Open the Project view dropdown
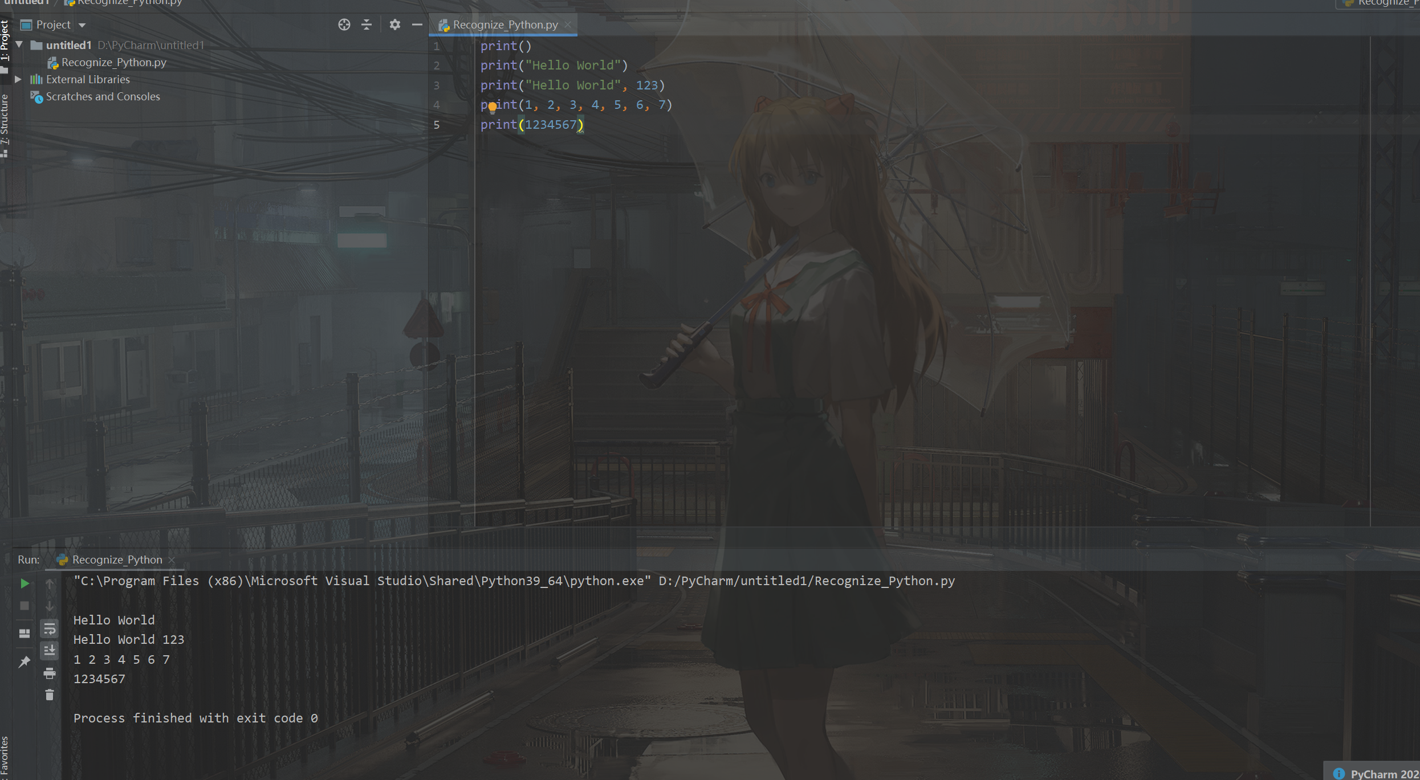Screen dimensions: 1420x780 click(82, 25)
